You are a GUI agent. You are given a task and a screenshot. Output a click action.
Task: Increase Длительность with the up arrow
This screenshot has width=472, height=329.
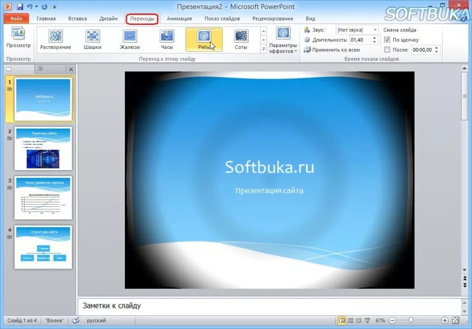click(374, 38)
